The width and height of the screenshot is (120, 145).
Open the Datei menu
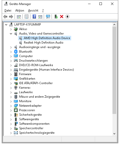(x=8, y=11)
